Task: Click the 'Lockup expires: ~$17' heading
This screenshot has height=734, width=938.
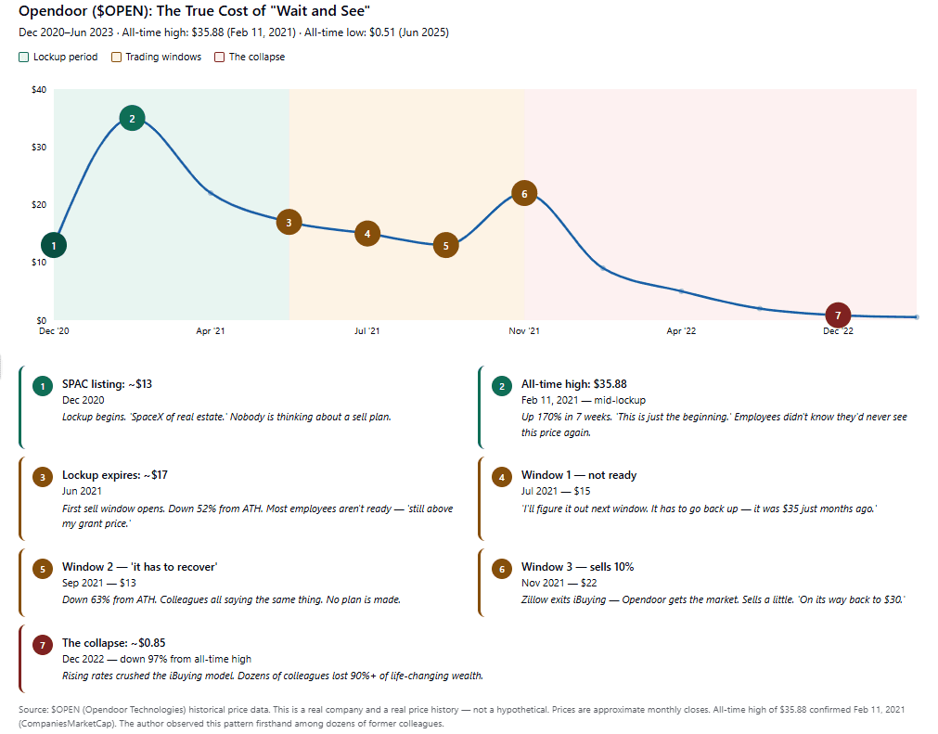Action: 114,475
